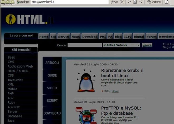Open Mobile link in sidebar
The height and width of the screenshot is (124, 174).
pos(12,89)
